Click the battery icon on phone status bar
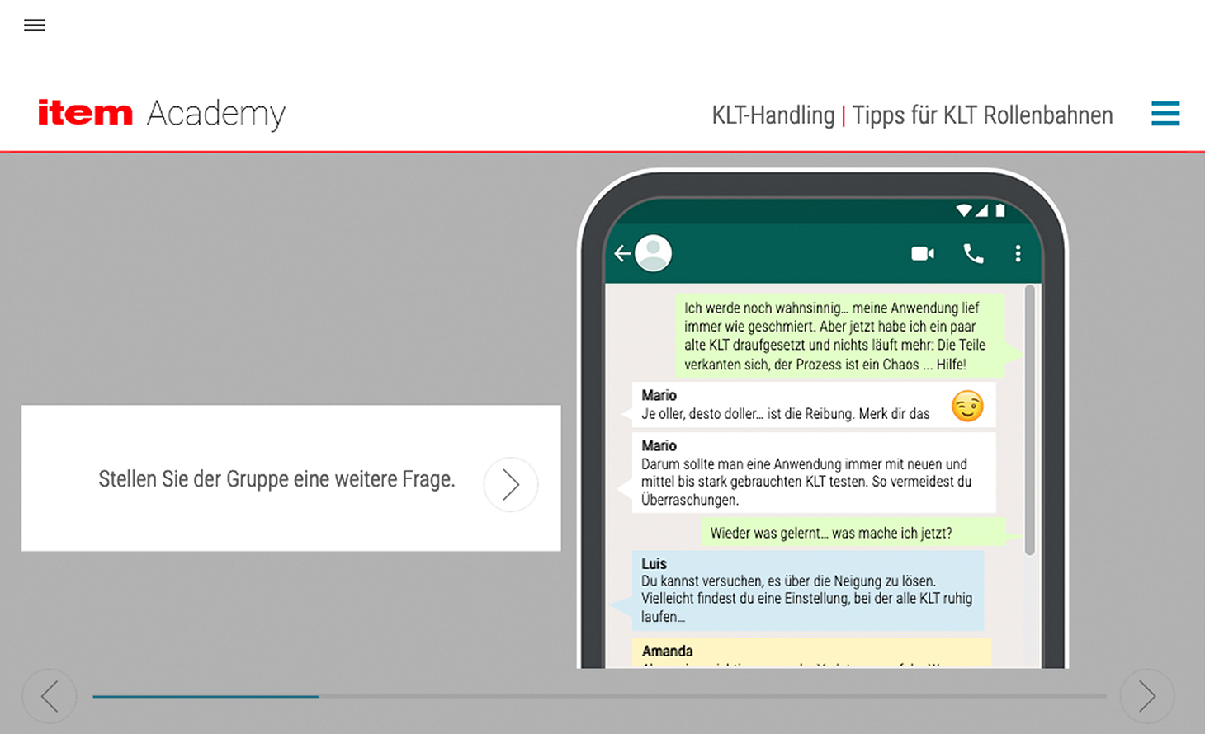This screenshot has width=1205, height=734. point(1000,210)
